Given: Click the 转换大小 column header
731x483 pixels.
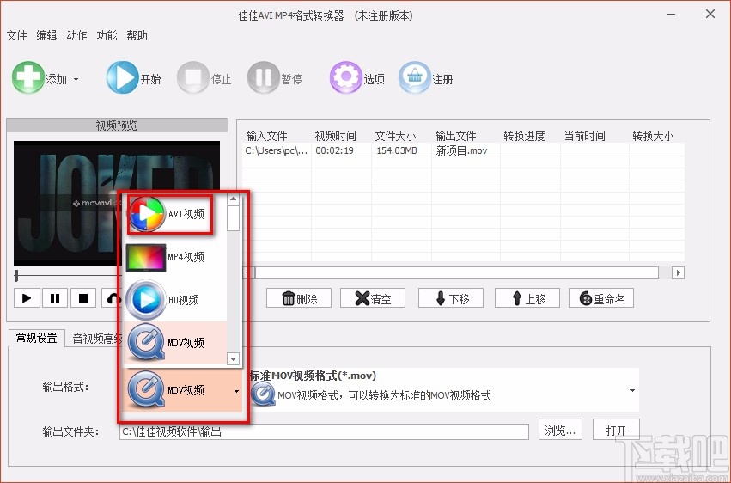Looking at the screenshot, I should coord(653,136).
